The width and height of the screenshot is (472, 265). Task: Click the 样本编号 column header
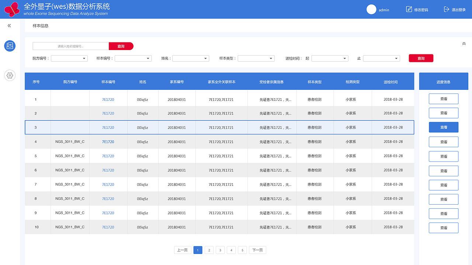pos(108,82)
